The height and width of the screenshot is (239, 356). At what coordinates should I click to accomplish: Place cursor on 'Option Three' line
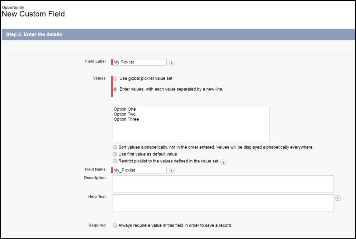tap(126, 119)
